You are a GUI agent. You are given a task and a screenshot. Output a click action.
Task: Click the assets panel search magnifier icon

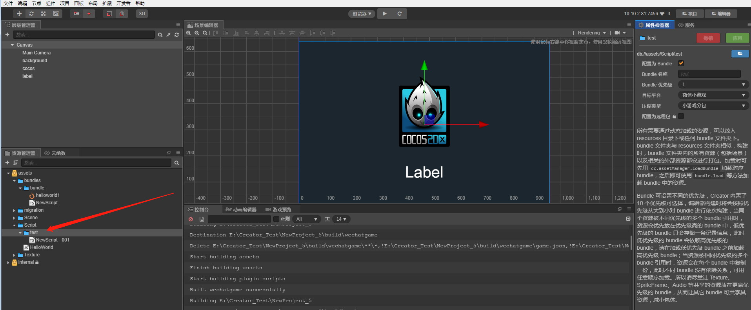coord(177,163)
